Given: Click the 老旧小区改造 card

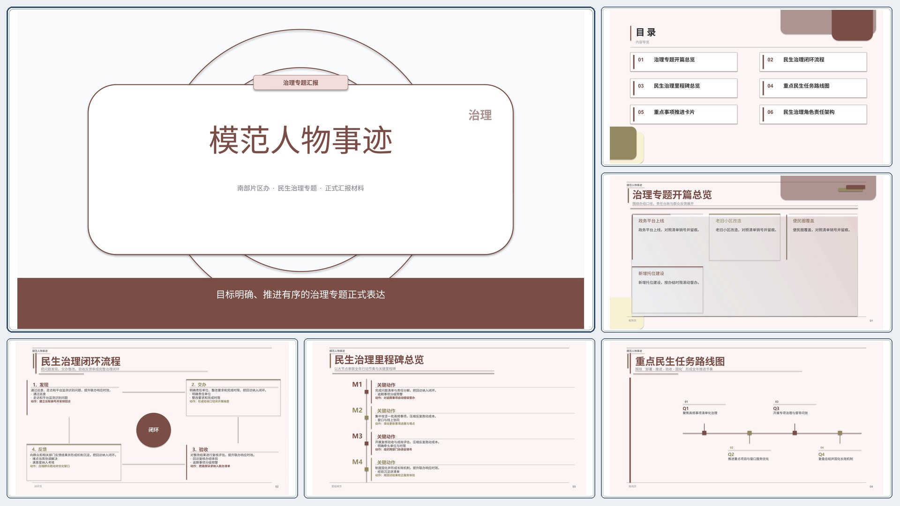Looking at the screenshot, I should coord(745,237).
